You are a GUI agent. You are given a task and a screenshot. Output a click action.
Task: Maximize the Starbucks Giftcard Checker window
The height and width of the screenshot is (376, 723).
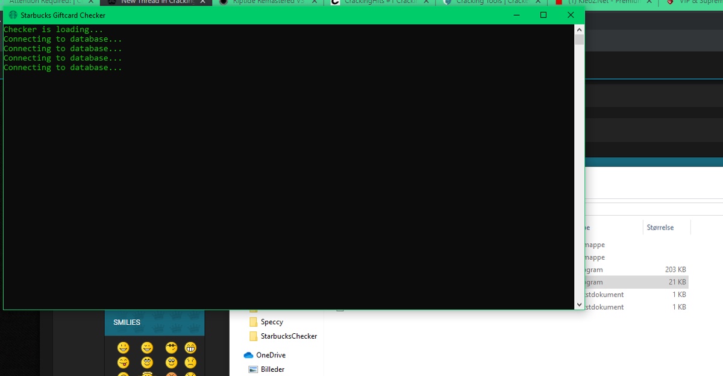pos(543,15)
